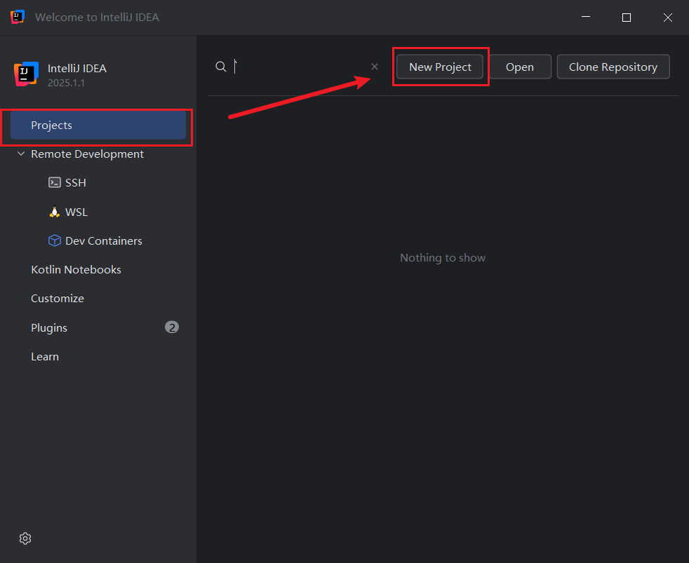Viewport: 689px width, 563px height.
Task: Open the settings gear menu
Action: click(25, 538)
